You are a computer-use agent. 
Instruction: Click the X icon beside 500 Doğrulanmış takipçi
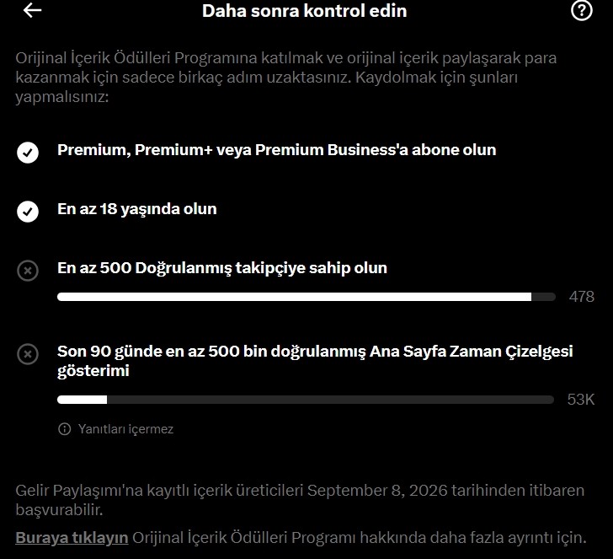pyautogui.click(x=28, y=271)
